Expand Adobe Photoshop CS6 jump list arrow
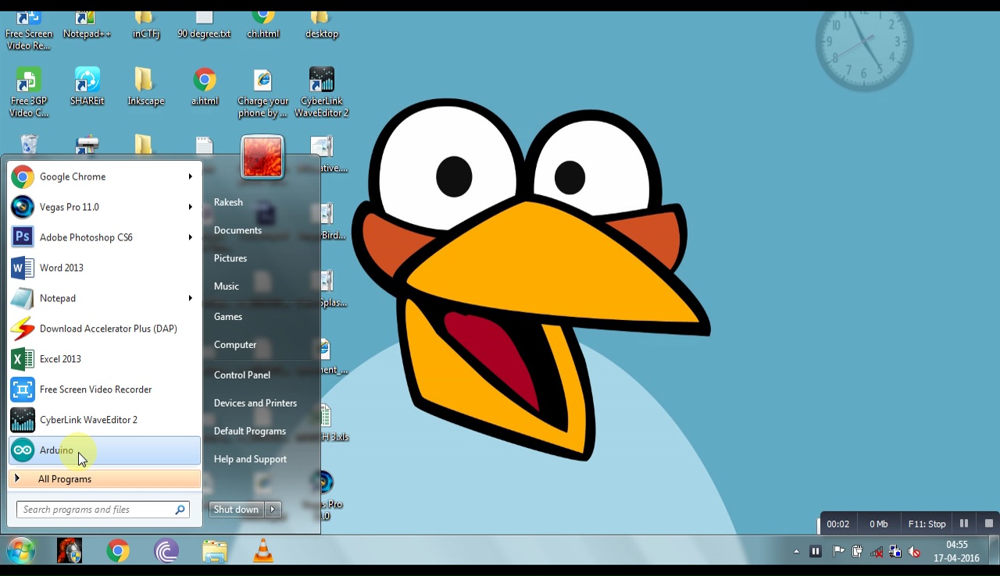Image resolution: width=1000 pixels, height=576 pixels. pyautogui.click(x=190, y=238)
